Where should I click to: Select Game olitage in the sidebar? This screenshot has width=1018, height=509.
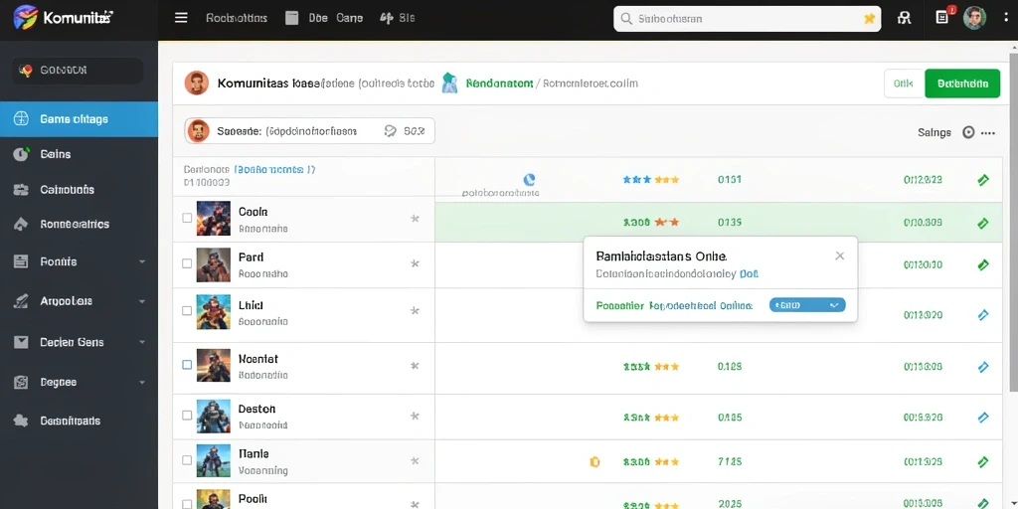79,119
